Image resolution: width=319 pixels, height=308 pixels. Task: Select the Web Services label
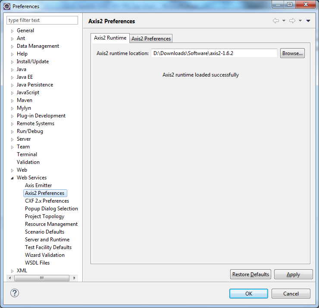tap(31, 178)
